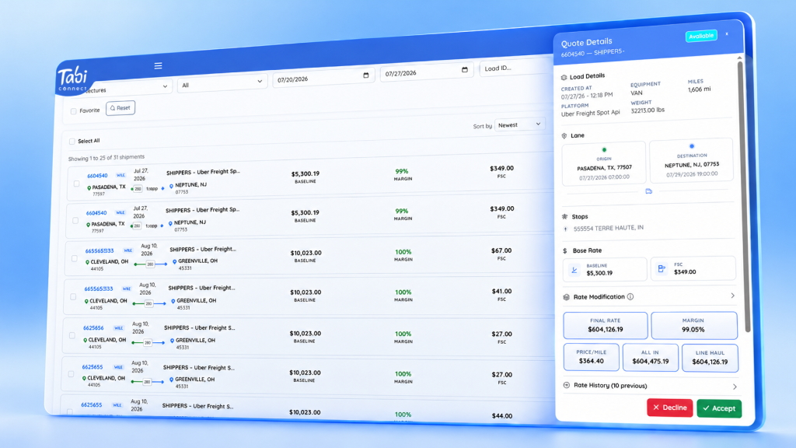This screenshot has height=448, width=796.
Task: Click the 07/20/2026 start date field
Action: click(323, 78)
